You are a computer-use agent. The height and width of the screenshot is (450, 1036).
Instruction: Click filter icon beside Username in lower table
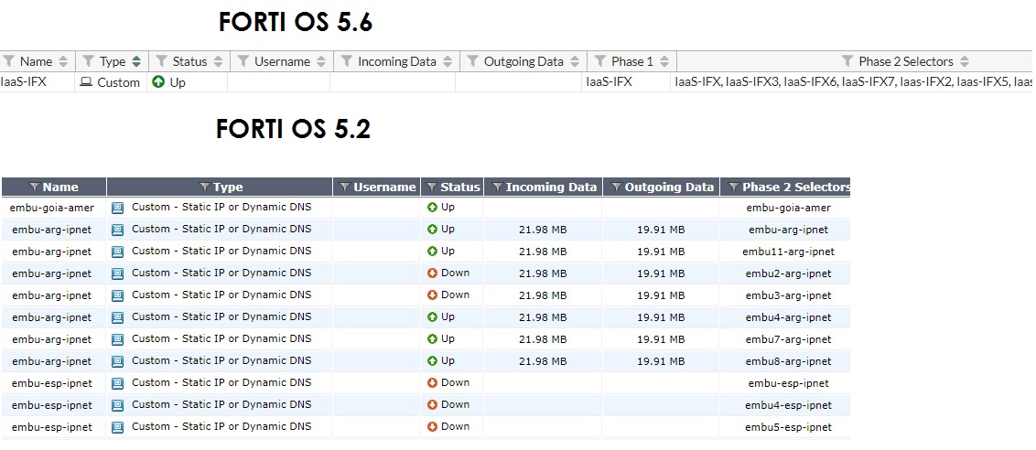pos(346,187)
